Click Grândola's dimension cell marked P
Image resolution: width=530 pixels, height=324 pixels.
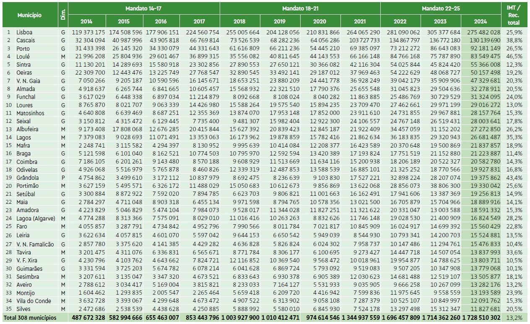tap(63, 178)
